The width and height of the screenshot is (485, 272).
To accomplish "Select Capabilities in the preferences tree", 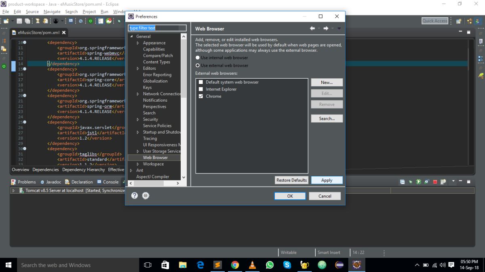I will pos(154,49).
